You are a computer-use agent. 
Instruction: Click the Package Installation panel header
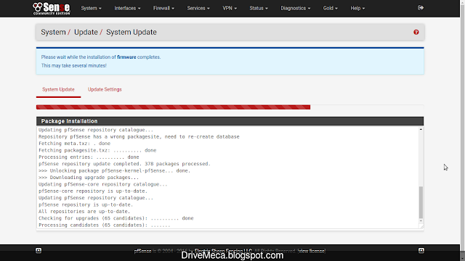(230, 121)
